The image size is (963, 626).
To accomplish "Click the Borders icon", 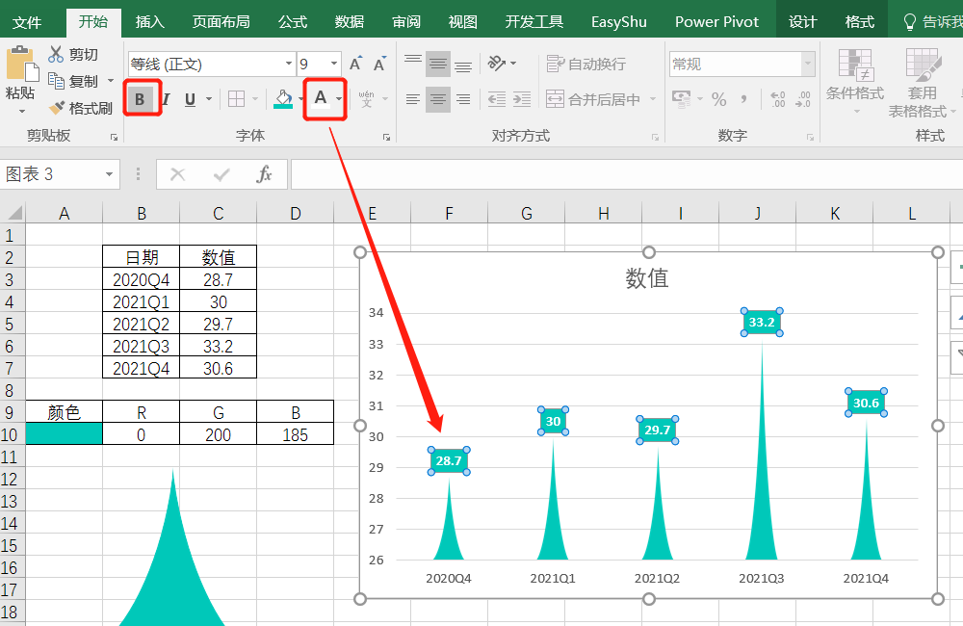I will click(x=237, y=99).
